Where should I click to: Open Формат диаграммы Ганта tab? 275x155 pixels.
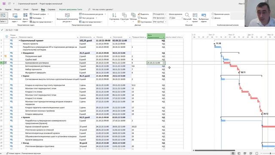pyautogui.click(x=70, y=9)
